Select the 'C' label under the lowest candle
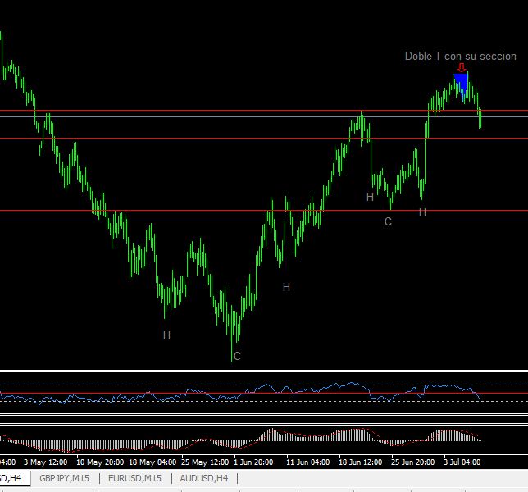The width and height of the screenshot is (528, 492). point(237,356)
